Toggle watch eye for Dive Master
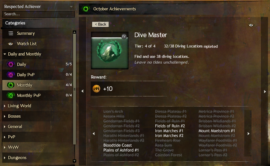The width and height of the screenshot is (270, 166). click(251, 25)
